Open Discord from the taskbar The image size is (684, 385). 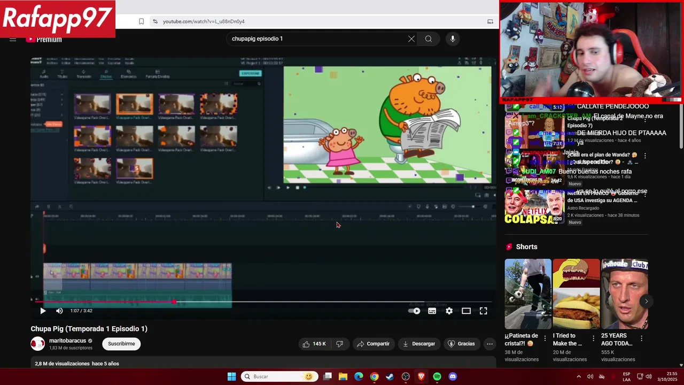[453, 376]
